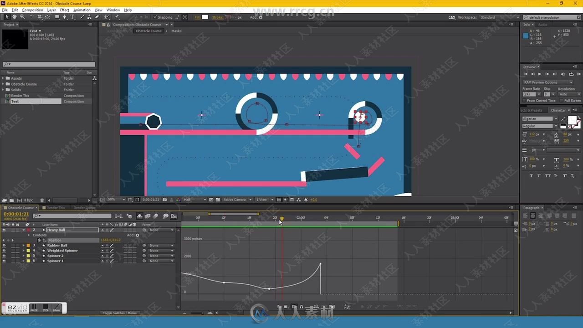Toggle Snapping checkbox in toolbar
Viewport: 583px width, 328px height.
point(155,17)
